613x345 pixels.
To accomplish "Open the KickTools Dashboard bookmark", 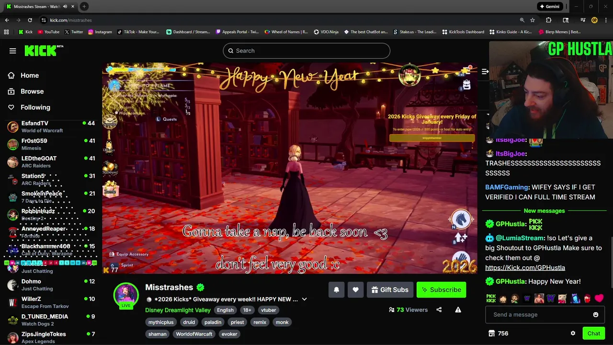I will 463,32.
